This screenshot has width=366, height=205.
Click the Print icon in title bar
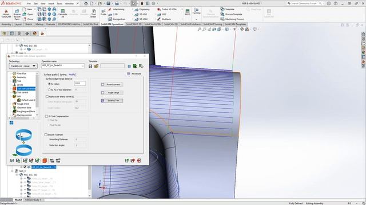[x=117, y=3]
